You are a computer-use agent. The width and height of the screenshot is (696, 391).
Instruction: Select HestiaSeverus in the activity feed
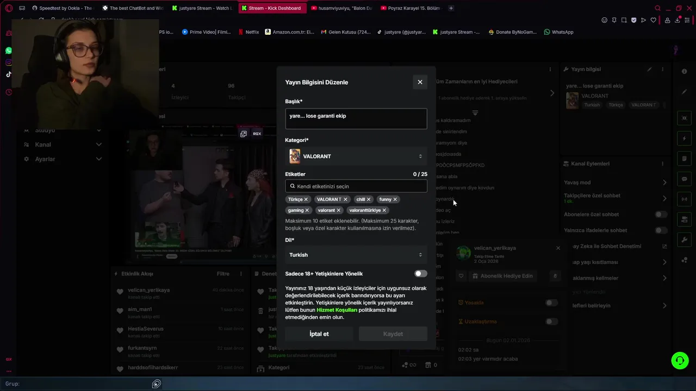(146, 329)
